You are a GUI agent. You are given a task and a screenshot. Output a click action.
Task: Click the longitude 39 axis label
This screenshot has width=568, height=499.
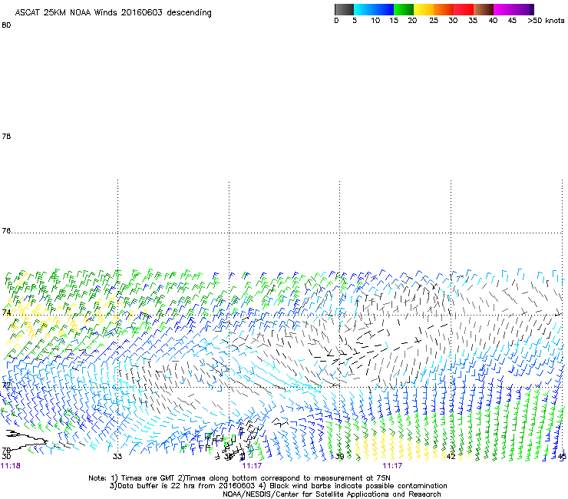click(x=339, y=457)
